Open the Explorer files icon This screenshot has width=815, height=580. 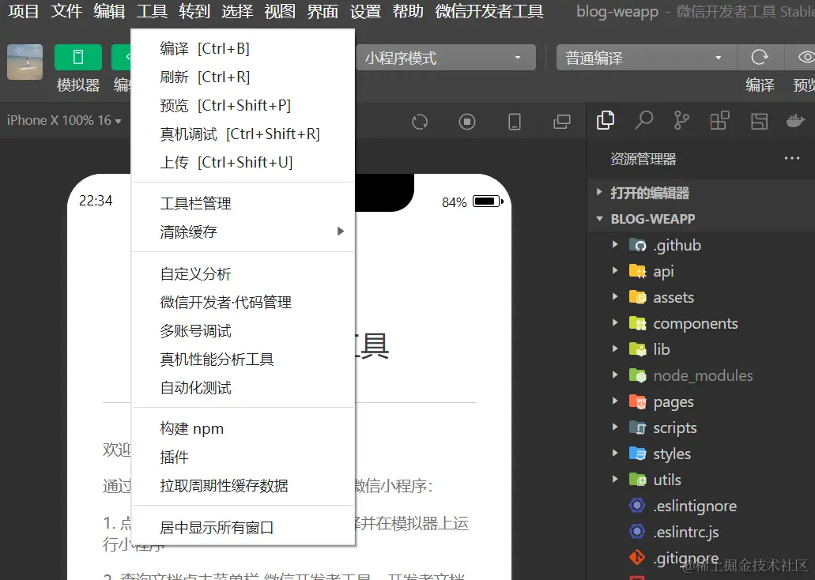tap(605, 121)
